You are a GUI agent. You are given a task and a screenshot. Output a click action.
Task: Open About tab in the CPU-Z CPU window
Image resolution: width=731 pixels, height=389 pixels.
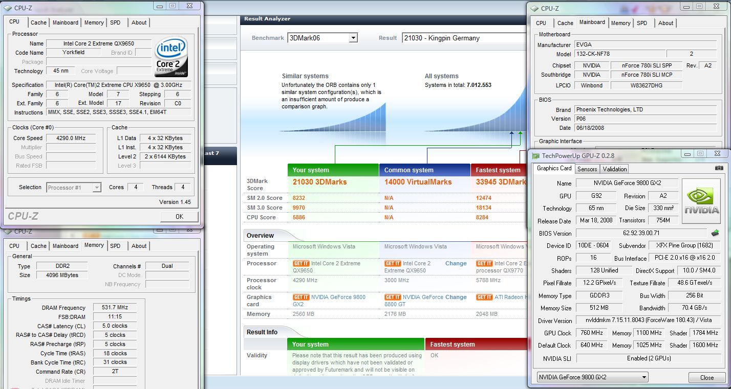point(139,22)
